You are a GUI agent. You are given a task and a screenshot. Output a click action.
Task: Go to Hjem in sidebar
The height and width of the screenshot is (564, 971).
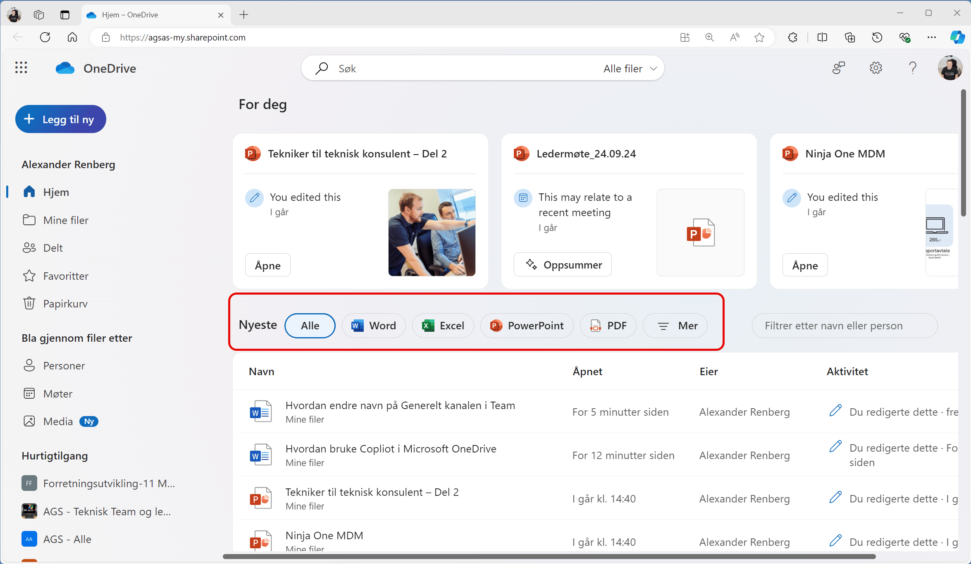pos(56,192)
